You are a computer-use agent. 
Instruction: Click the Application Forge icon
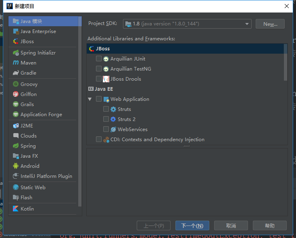click(x=16, y=114)
